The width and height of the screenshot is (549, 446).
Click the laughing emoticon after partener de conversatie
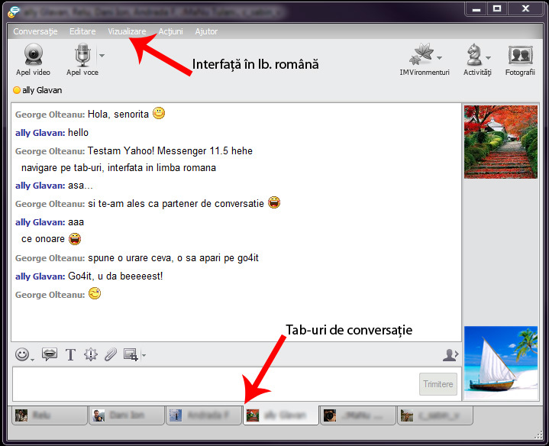pos(274,202)
